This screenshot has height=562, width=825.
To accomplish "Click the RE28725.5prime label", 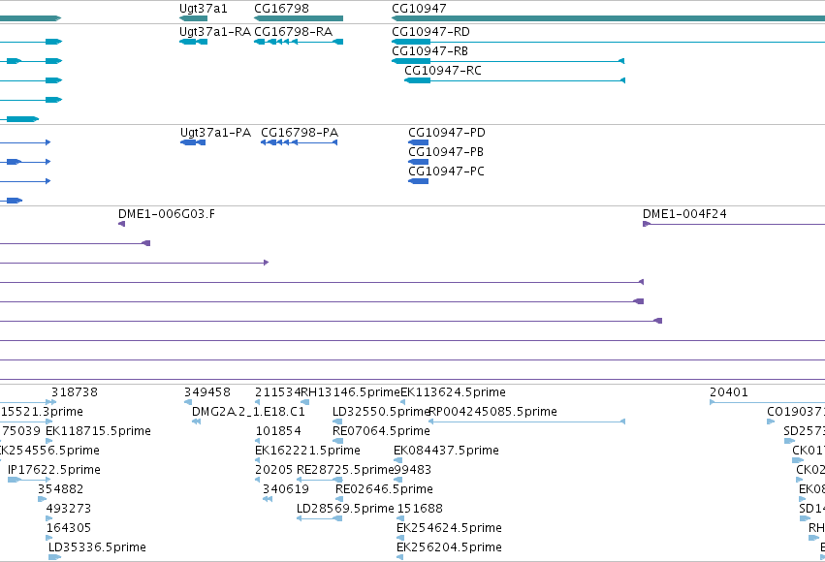I will point(345,470).
